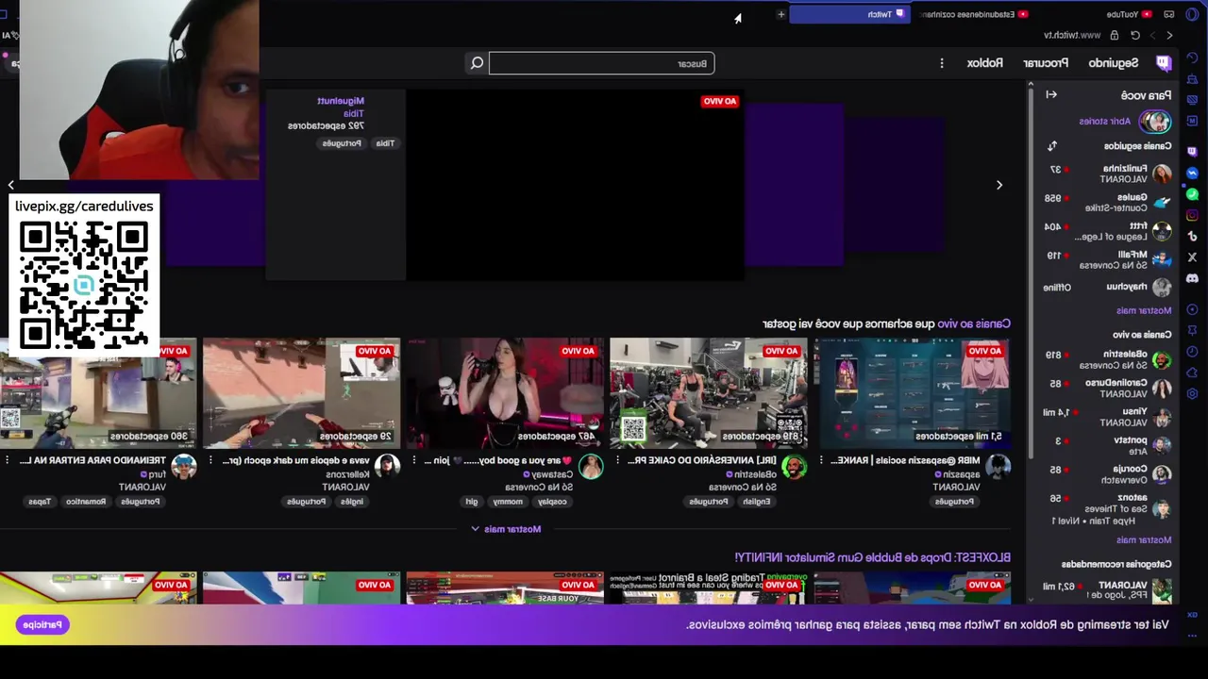The width and height of the screenshot is (1208, 679).
Task: Collapse the Para você sidebar arrow
Action: click(1051, 94)
